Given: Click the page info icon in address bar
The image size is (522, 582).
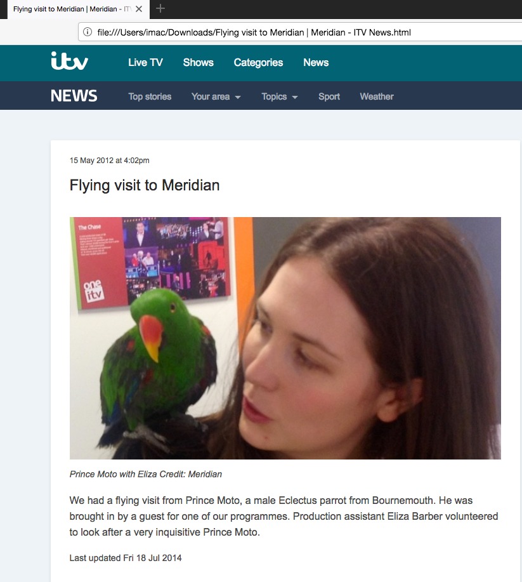Looking at the screenshot, I should (x=88, y=32).
